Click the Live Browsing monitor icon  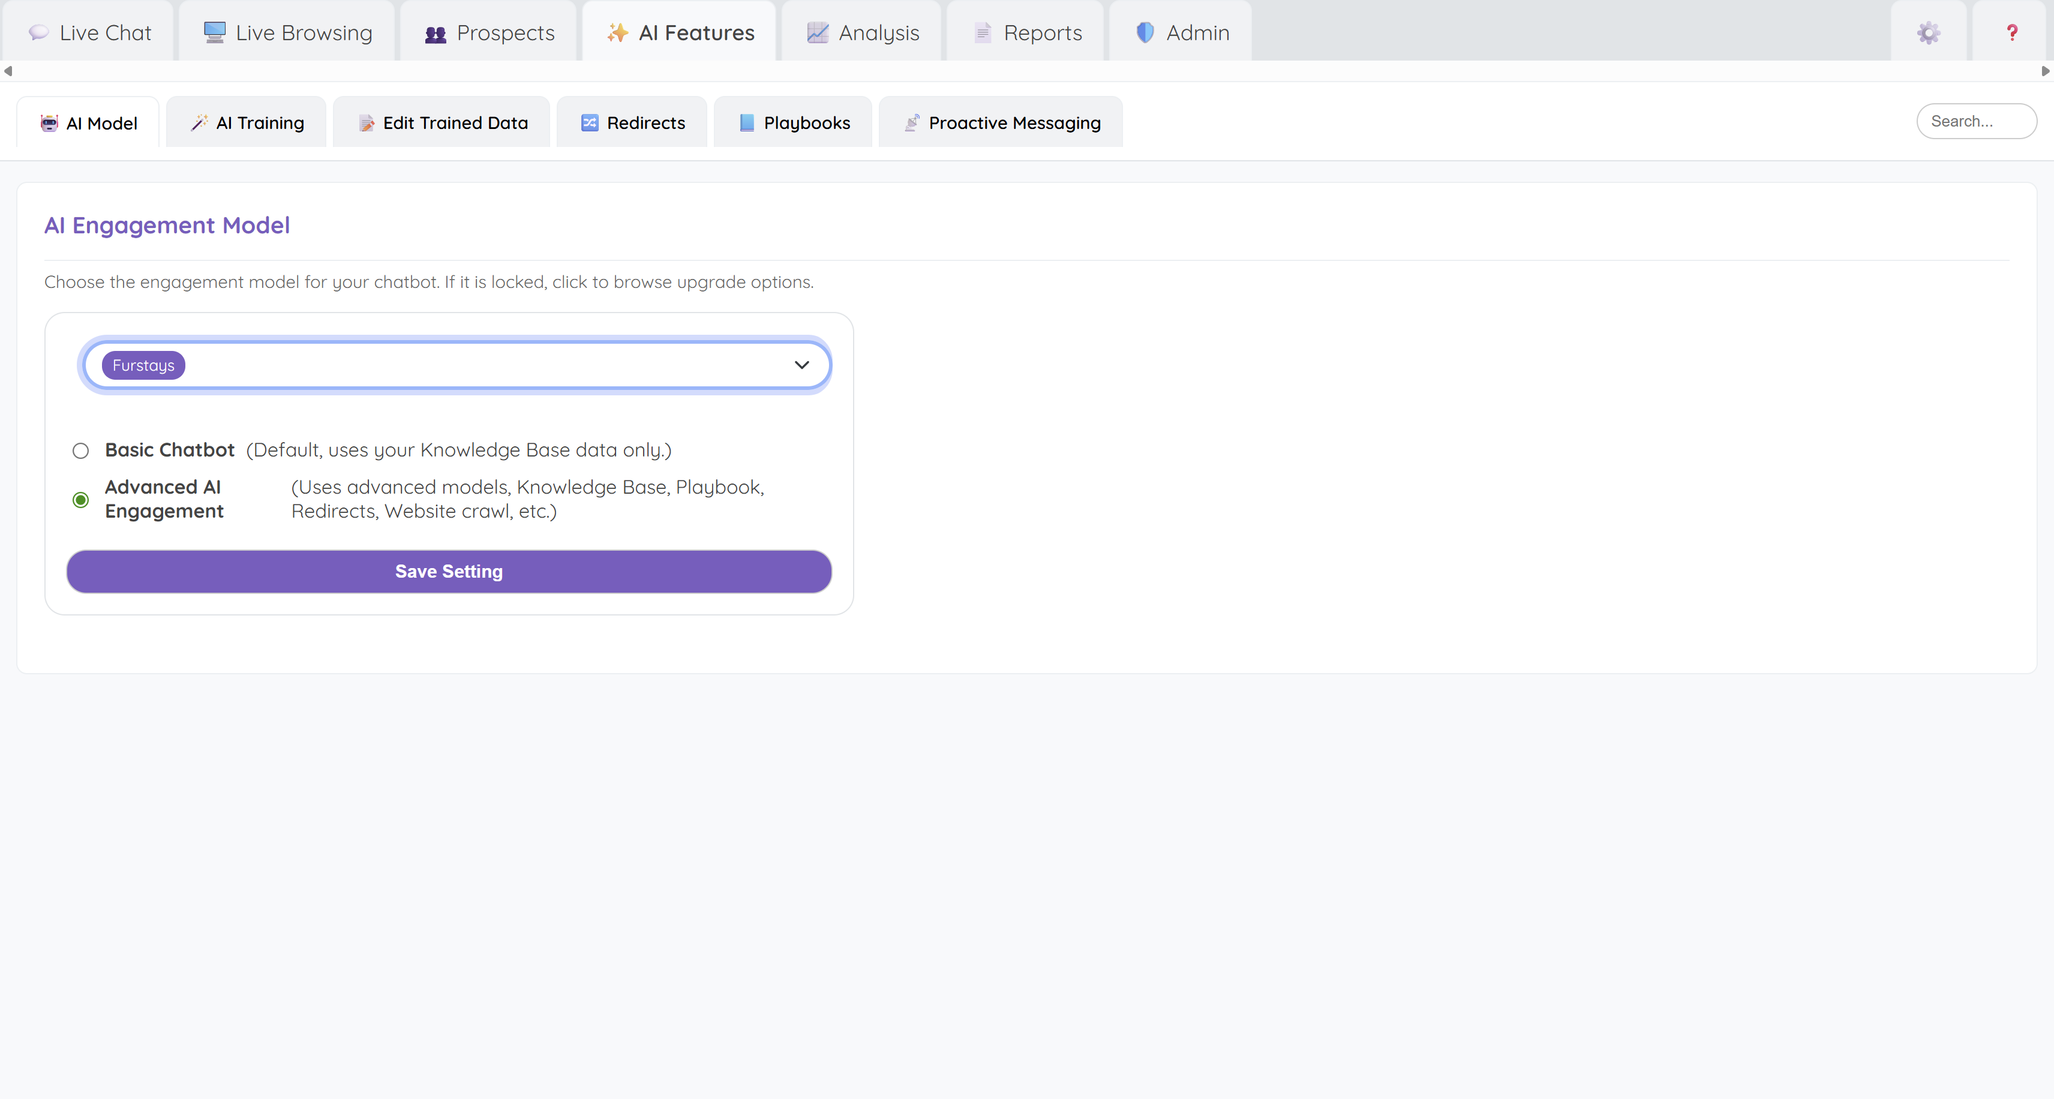click(214, 33)
